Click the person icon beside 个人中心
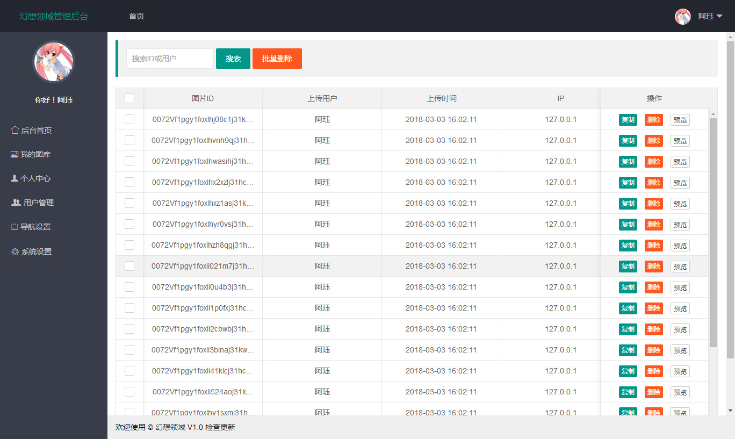 (x=15, y=178)
